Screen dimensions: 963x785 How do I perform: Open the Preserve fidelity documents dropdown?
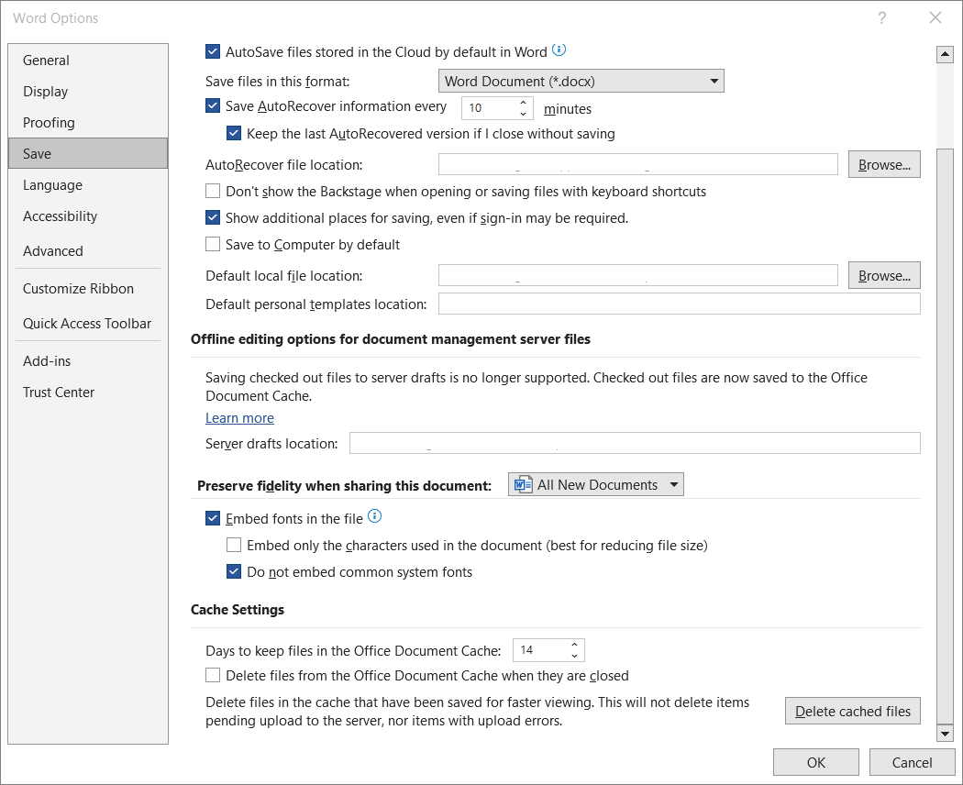tap(672, 484)
